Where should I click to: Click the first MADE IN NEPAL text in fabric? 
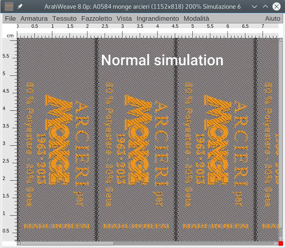(x=58, y=226)
